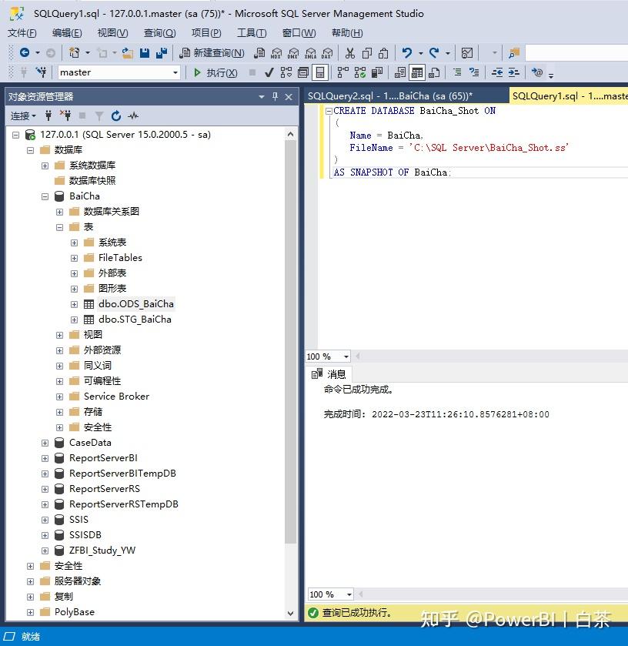Viewport: 628px width, 646px height.
Task: Expand the CaseData database node
Action: pyautogui.click(x=45, y=443)
